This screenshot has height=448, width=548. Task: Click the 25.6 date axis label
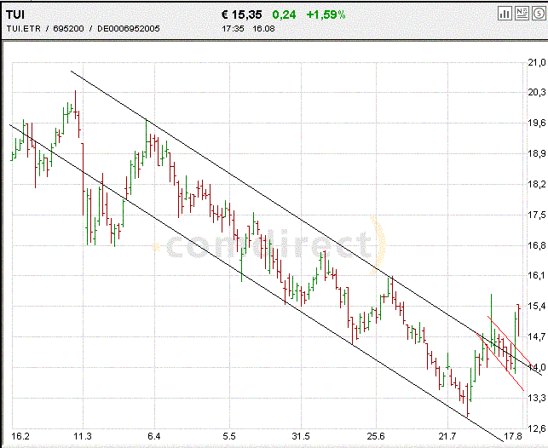[376, 436]
